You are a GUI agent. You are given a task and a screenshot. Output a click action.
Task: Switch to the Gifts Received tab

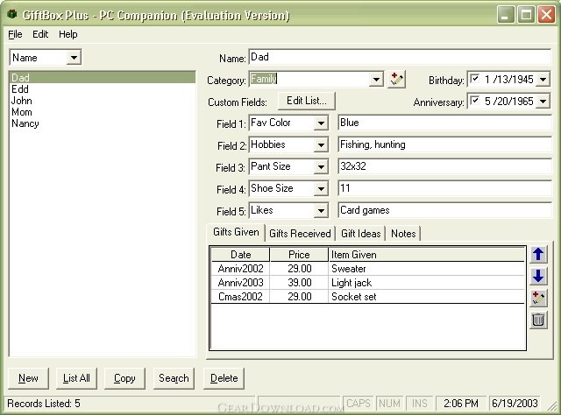click(300, 233)
